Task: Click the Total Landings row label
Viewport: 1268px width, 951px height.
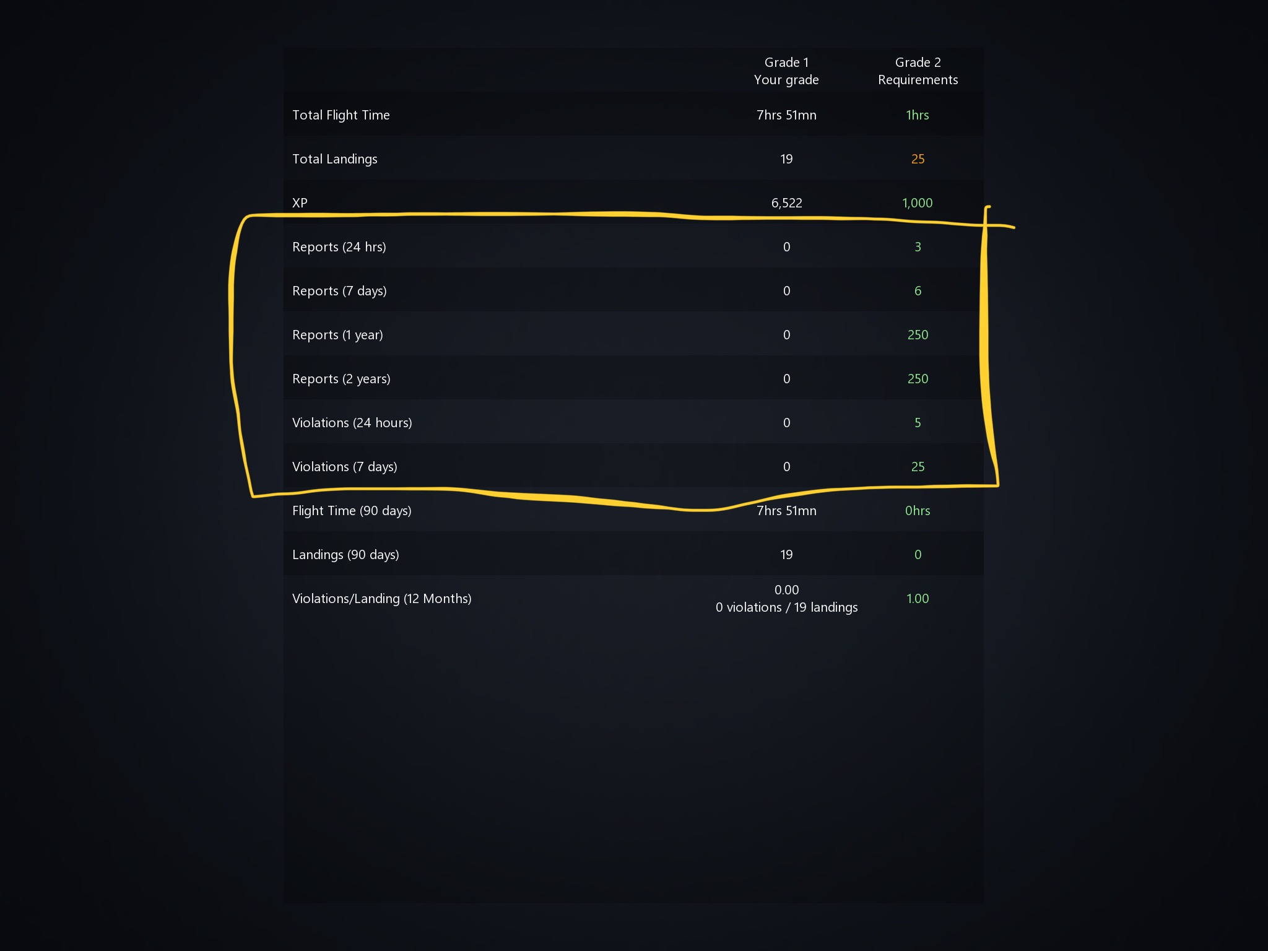Action: point(334,159)
